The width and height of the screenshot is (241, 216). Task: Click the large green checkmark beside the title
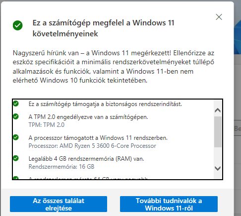18,25
